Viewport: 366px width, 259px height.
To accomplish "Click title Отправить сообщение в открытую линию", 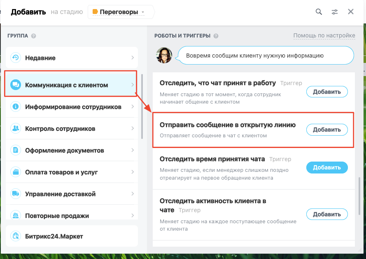I will tap(228, 125).
